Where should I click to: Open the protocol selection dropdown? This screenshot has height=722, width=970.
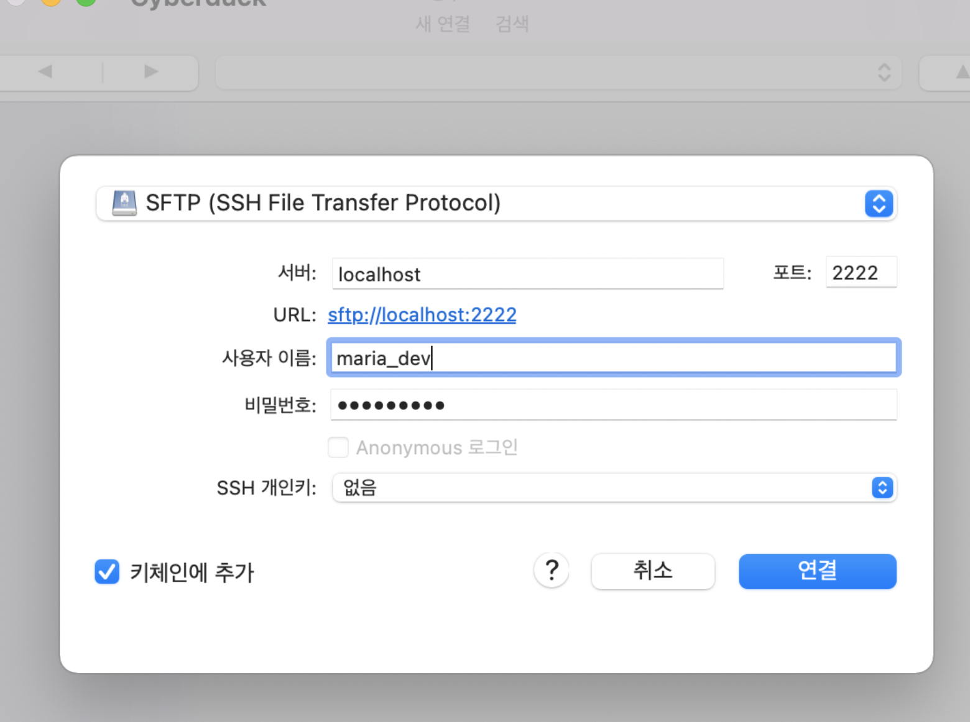click(x=879, y=203)
